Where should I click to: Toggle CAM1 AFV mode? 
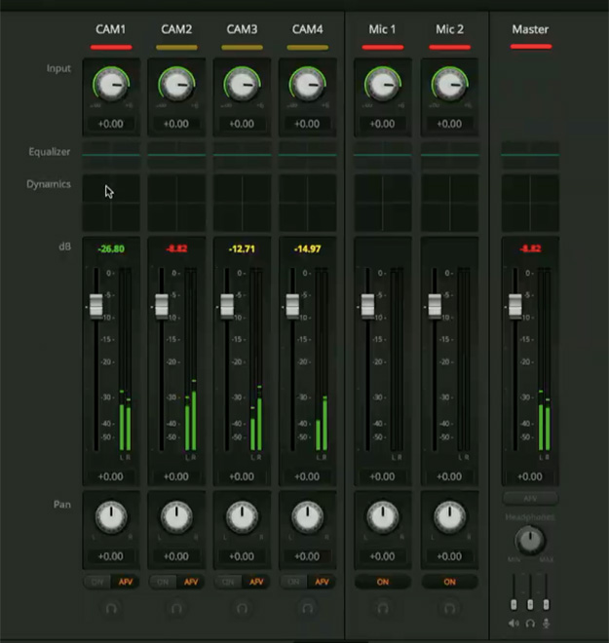pos(126,582)
